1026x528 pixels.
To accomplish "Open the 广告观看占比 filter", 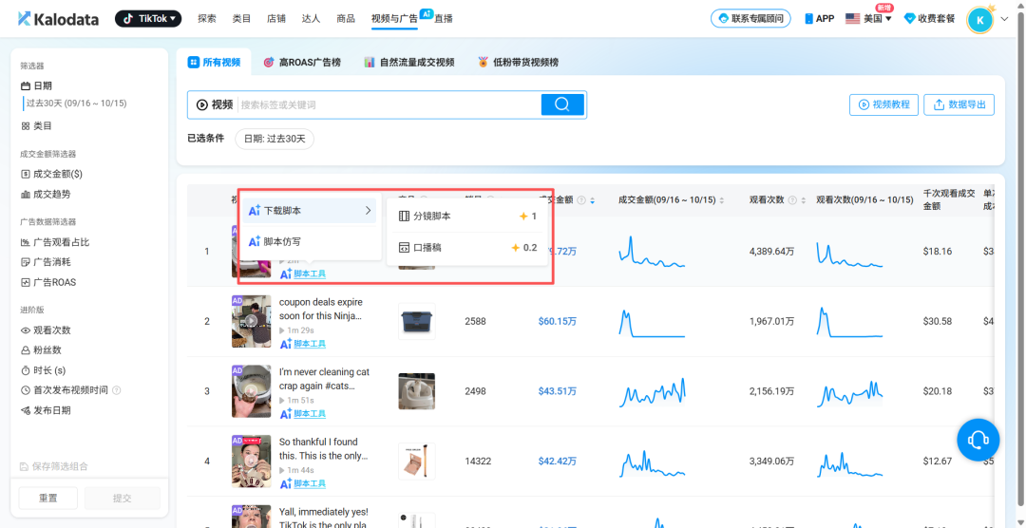I will pos(55,242).
